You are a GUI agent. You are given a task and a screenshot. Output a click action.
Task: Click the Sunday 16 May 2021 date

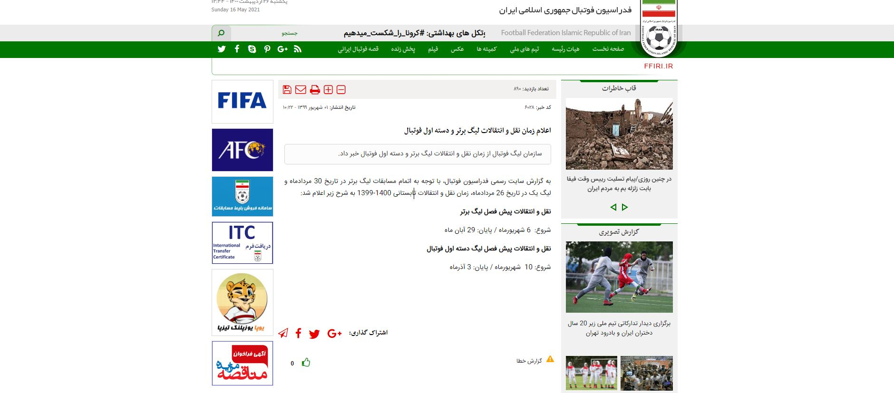(x=235, y=10)
